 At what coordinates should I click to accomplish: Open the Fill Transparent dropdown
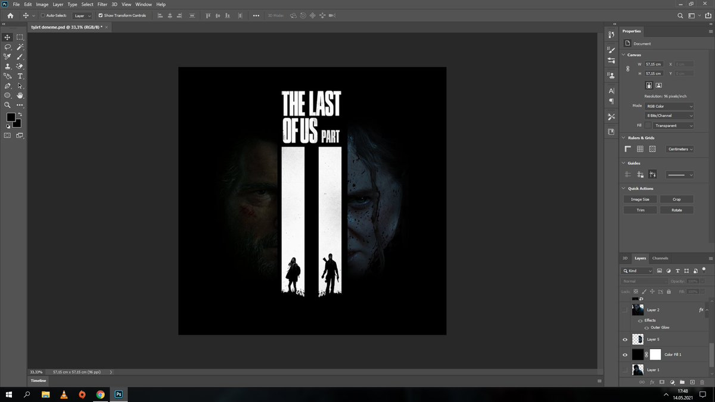tap(674, 126)
